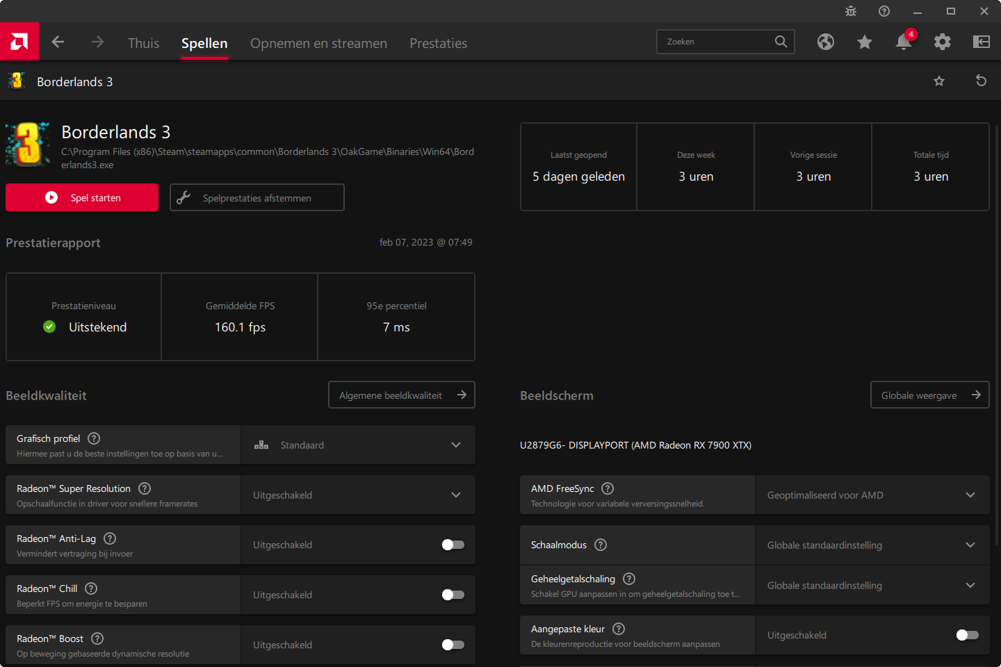The width and height of the screenshot is (1001, 667).
Task: Open Globale weergave button
Action: [930, 395]
